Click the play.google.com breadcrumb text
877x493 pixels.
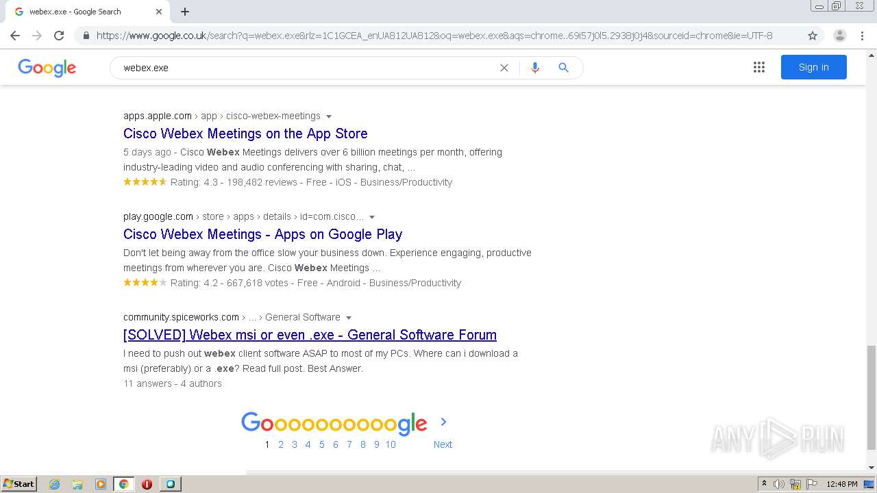pyautogui.click(x=158, y=216)
